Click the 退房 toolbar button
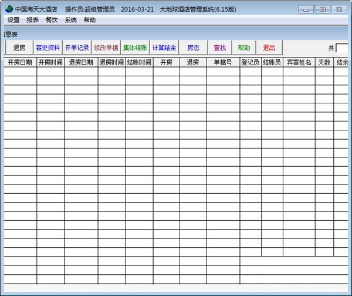352x296 pixels. [x=19, y=48]
